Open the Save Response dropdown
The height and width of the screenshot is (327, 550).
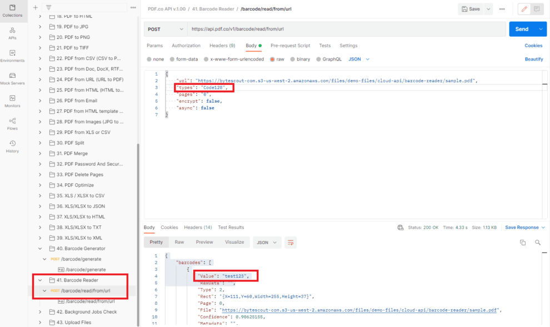(525, 227)
